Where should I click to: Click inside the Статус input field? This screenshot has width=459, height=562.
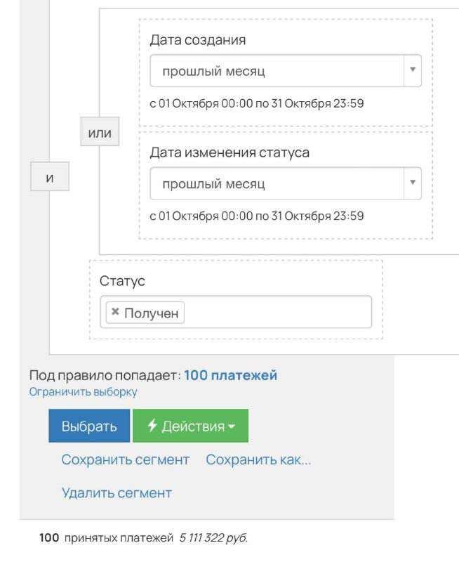(267, 311)
